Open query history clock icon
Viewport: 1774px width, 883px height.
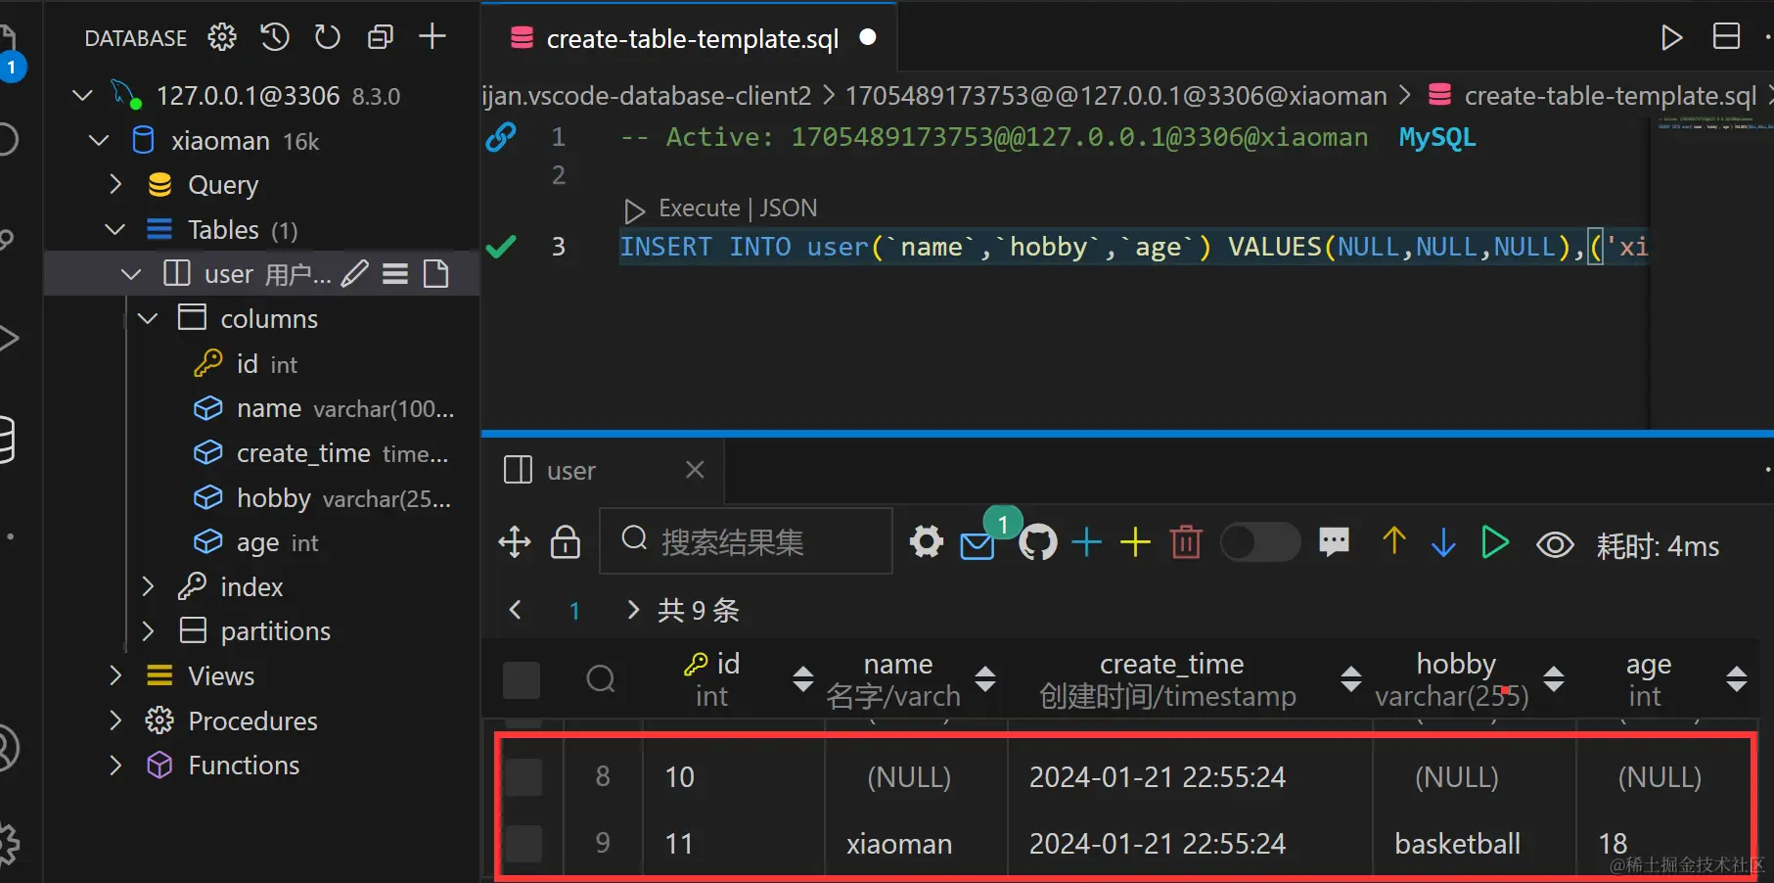275,37
